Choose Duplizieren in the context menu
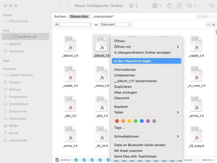The image size is (217, 163). click(x=146, y=87)
